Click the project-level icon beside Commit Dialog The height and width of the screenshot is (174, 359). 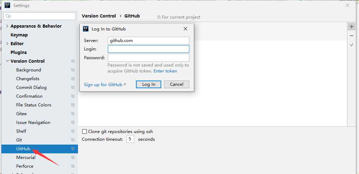tap(73, 88)
